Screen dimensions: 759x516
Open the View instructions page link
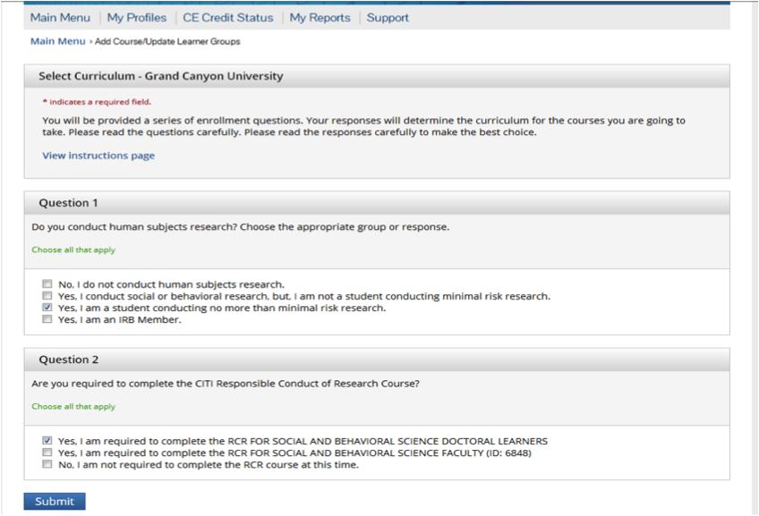[x=98, y=156]
